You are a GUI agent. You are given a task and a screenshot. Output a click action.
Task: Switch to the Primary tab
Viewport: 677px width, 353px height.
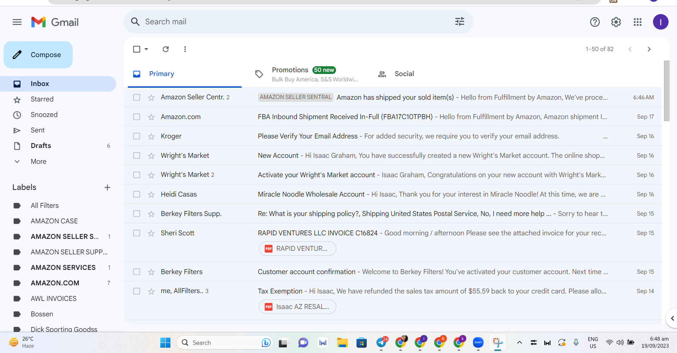click(185, 74)
